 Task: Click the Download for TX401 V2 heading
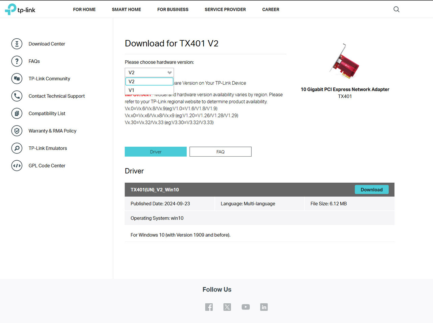point(172,43)
